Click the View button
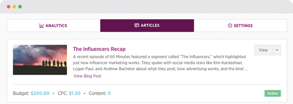The height and width of the screenshot is (104, 293). (263, 50)
